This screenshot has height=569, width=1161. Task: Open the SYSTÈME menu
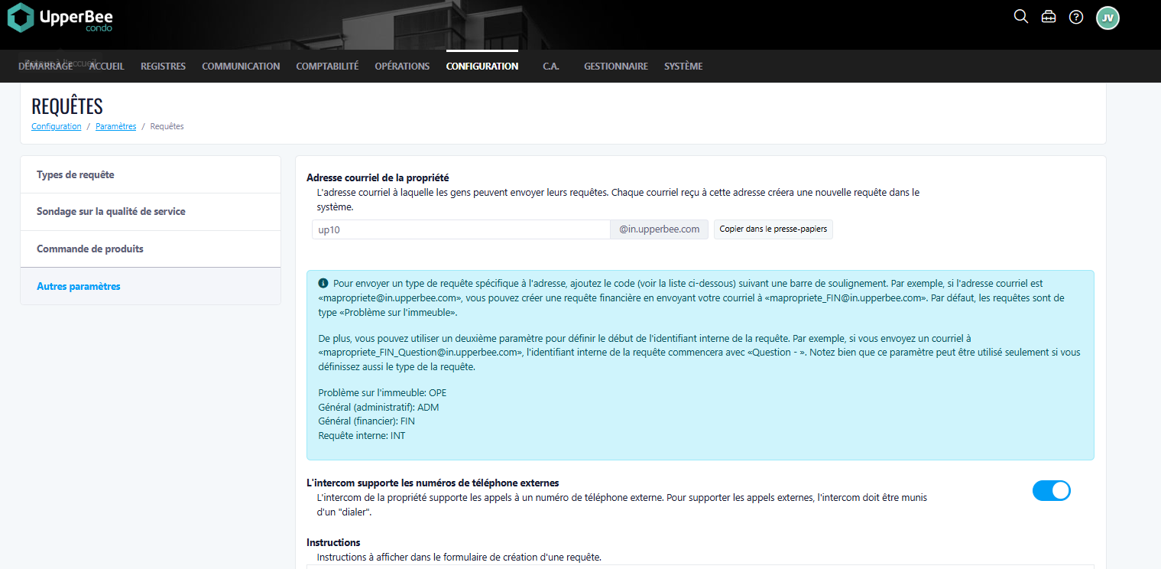point(683,67)
